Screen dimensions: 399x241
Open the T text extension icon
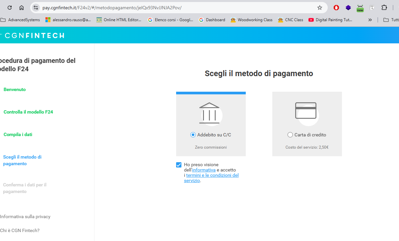pos(372,8)
